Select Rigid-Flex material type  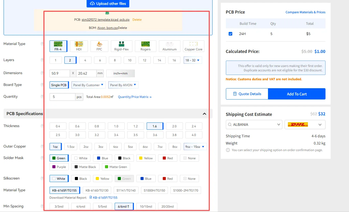tap(122, 46)
